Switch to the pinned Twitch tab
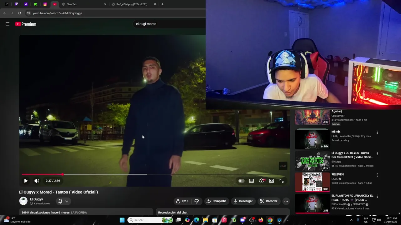This screenshot has height=225, width=401. pyautogui.click(x=16, y=4)
